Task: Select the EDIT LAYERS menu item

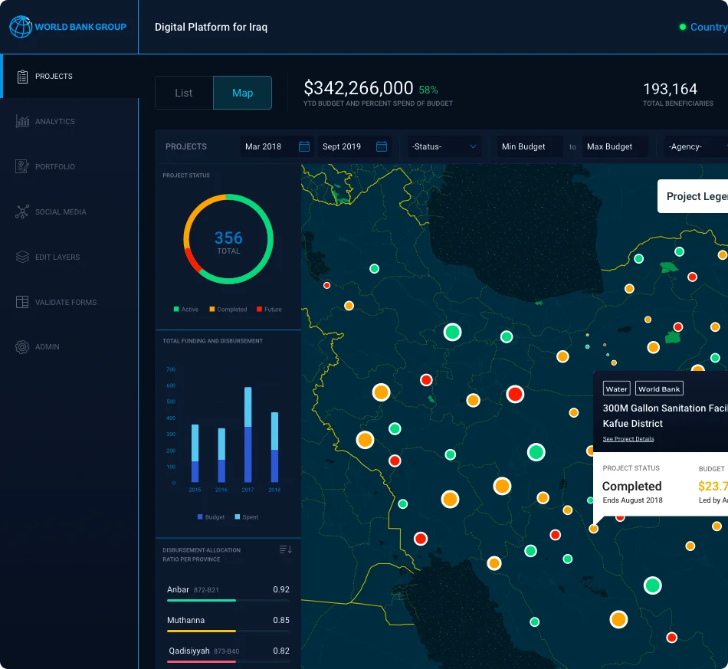Action: click(57, 257)
